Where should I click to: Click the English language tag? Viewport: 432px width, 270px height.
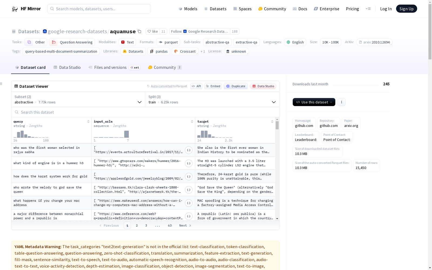pyautogui.click(x=295, y=42)
